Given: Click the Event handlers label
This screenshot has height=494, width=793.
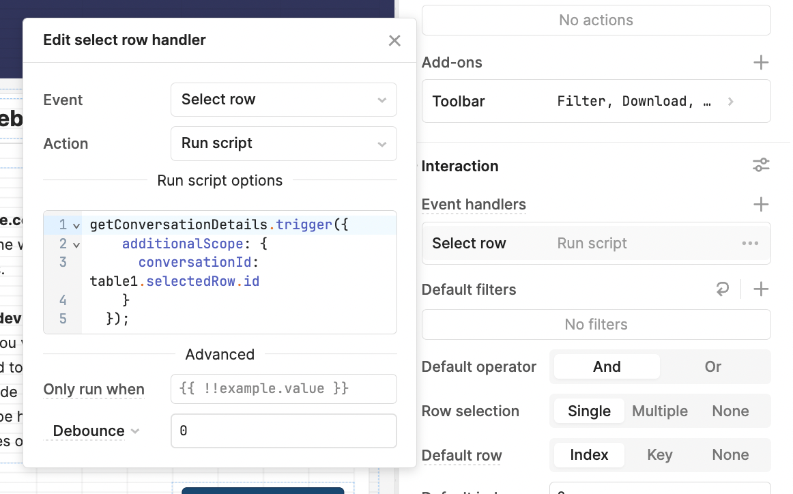Looking at the screenshot, I should click(474, 204).
